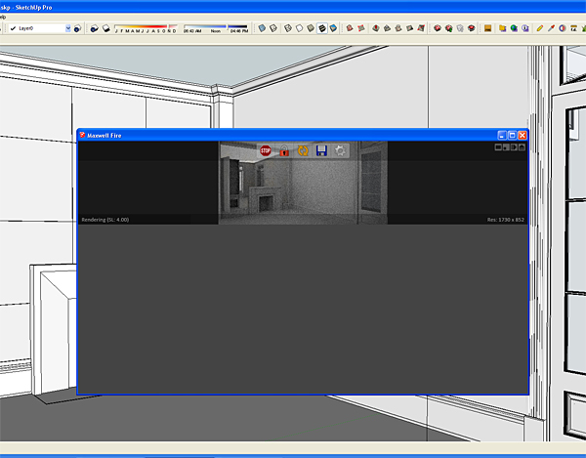Screen dimensions: 586x458
Task: Click the Monochrome face style icon
Action: [x=335, y=28]
